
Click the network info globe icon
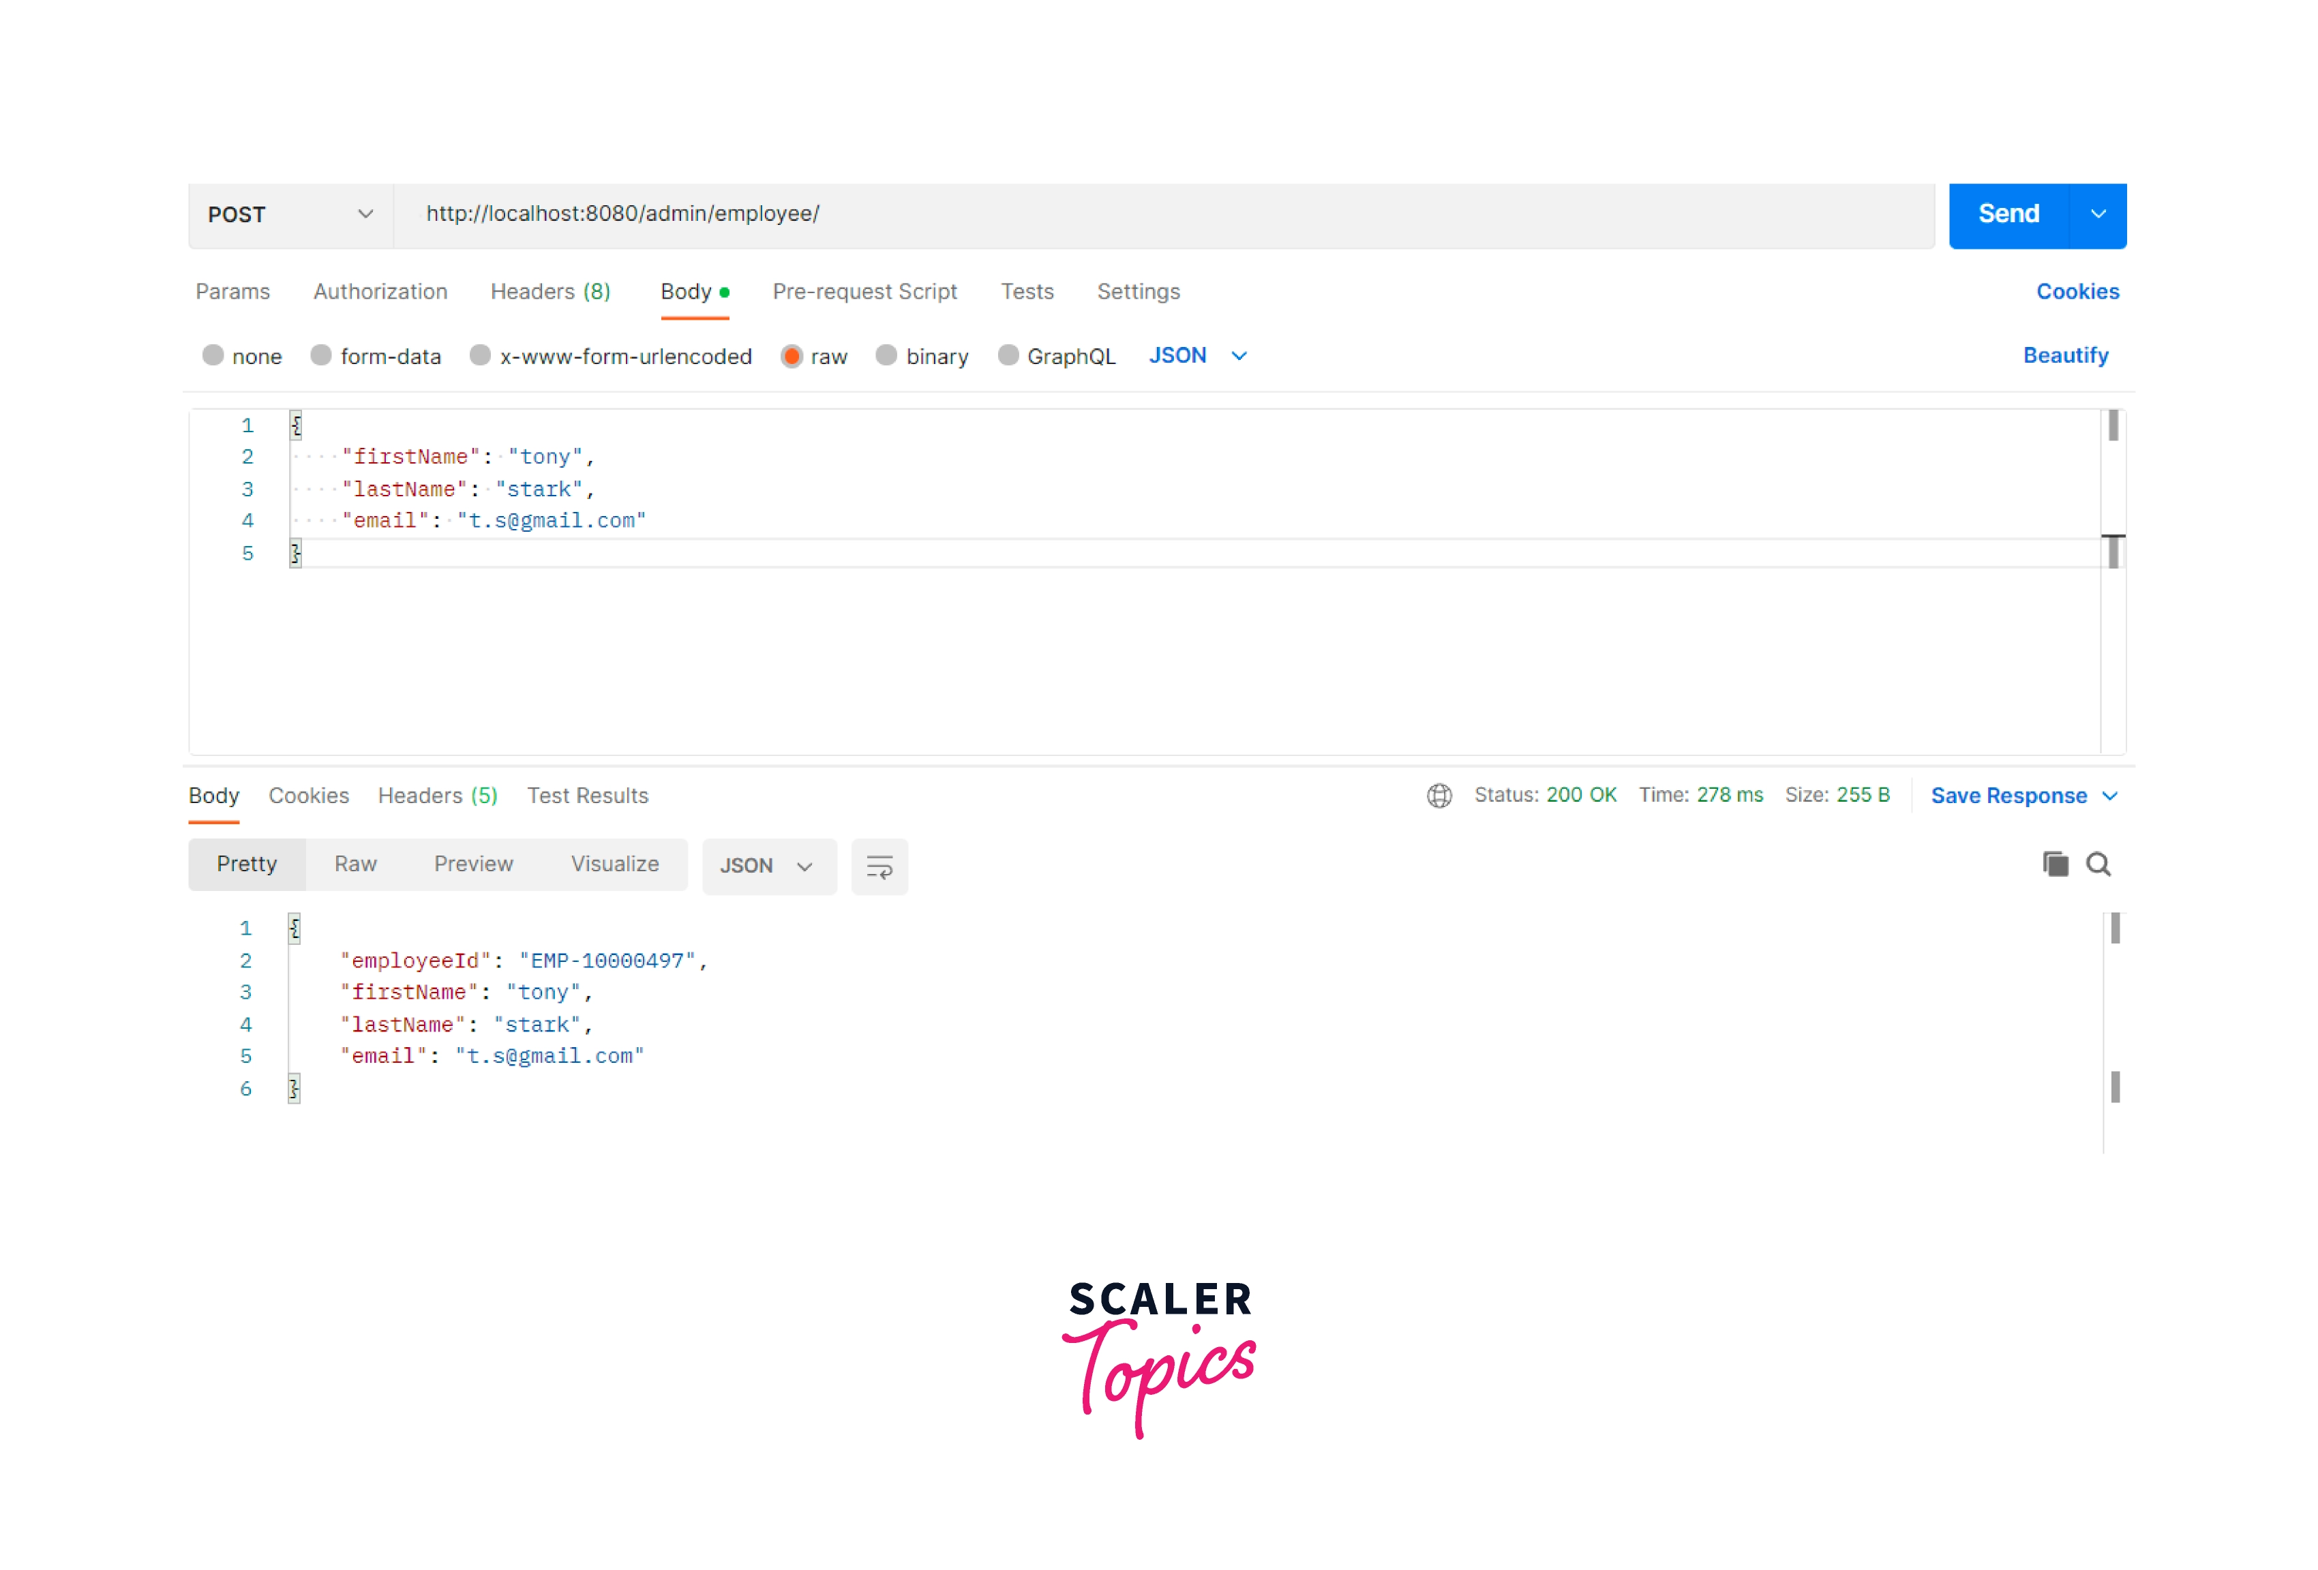click(x=1439, y=795)
